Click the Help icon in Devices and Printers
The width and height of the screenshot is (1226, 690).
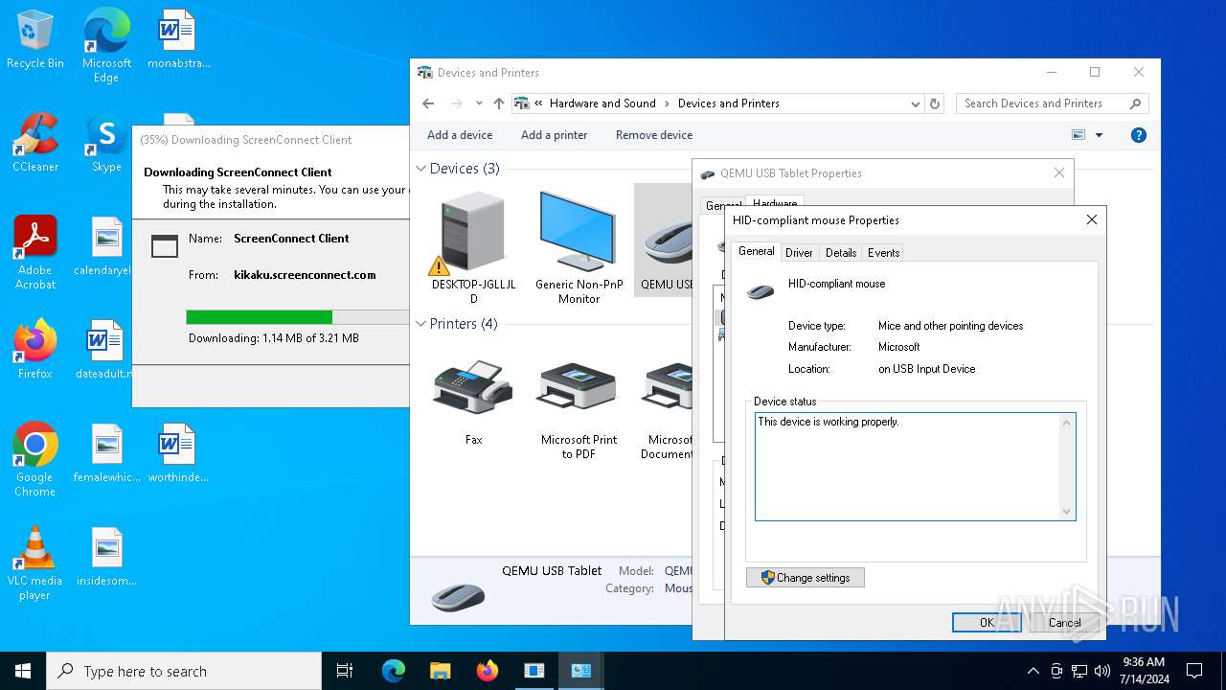tap(1138, 135)
